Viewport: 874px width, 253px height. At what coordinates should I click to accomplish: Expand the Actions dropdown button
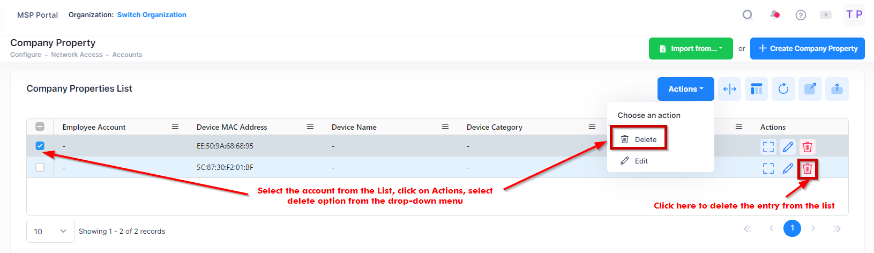685,89
